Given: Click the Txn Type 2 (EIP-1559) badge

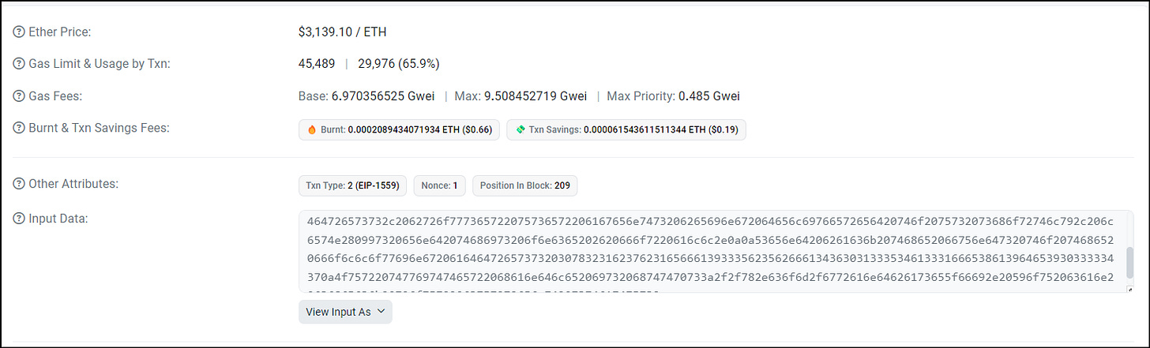Looking at the screenshot, I should pyautogui.click(x=353, y=186).
